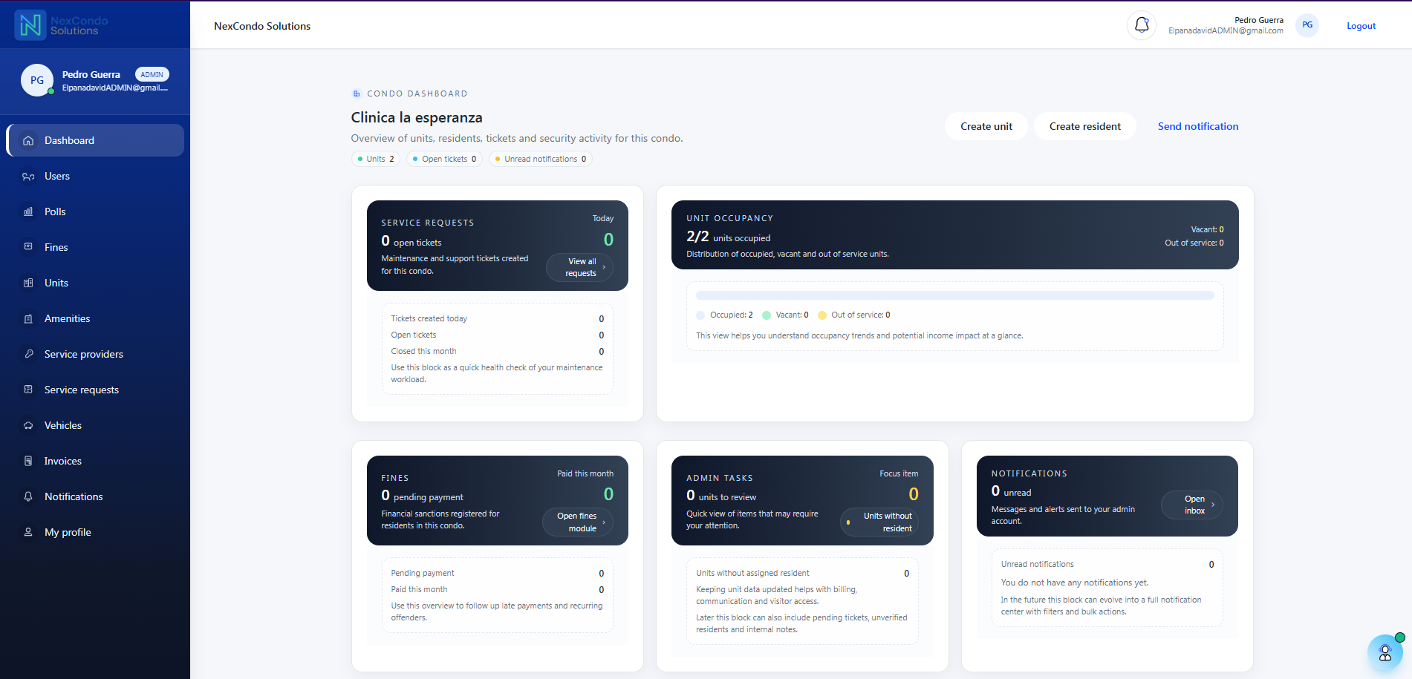This screenshot has width=1412, height=679.
Task: Click the notification bell in top bar
Action: (1140, 24)
